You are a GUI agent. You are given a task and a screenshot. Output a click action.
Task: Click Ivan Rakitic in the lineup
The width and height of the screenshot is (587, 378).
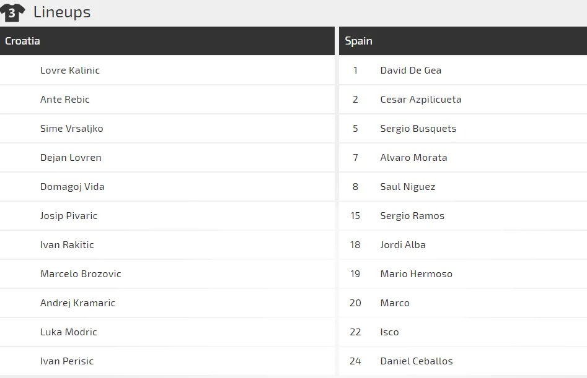coord(67,245)
